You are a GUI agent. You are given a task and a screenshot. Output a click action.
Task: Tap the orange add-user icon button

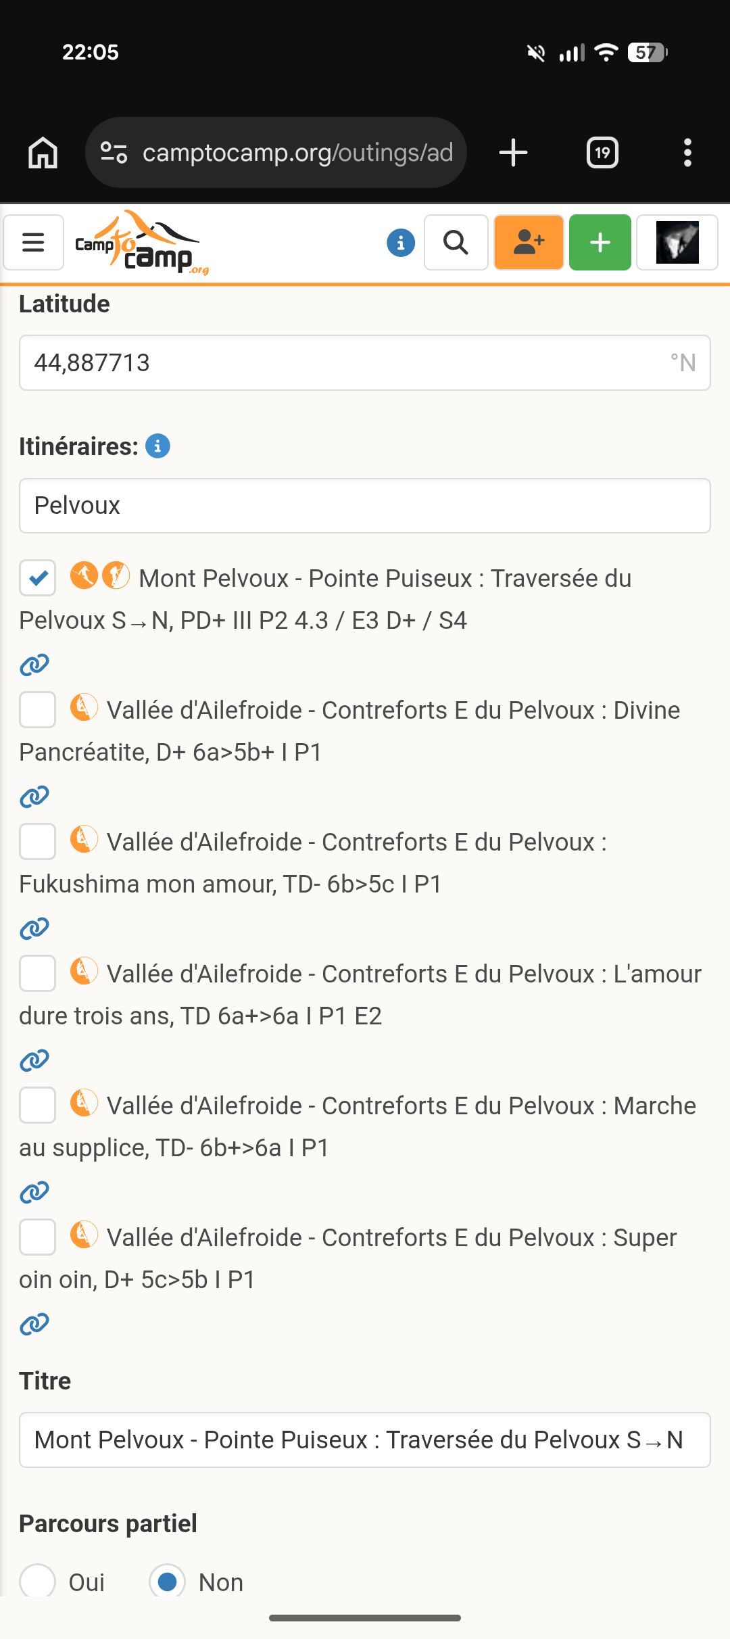(529, 242)
